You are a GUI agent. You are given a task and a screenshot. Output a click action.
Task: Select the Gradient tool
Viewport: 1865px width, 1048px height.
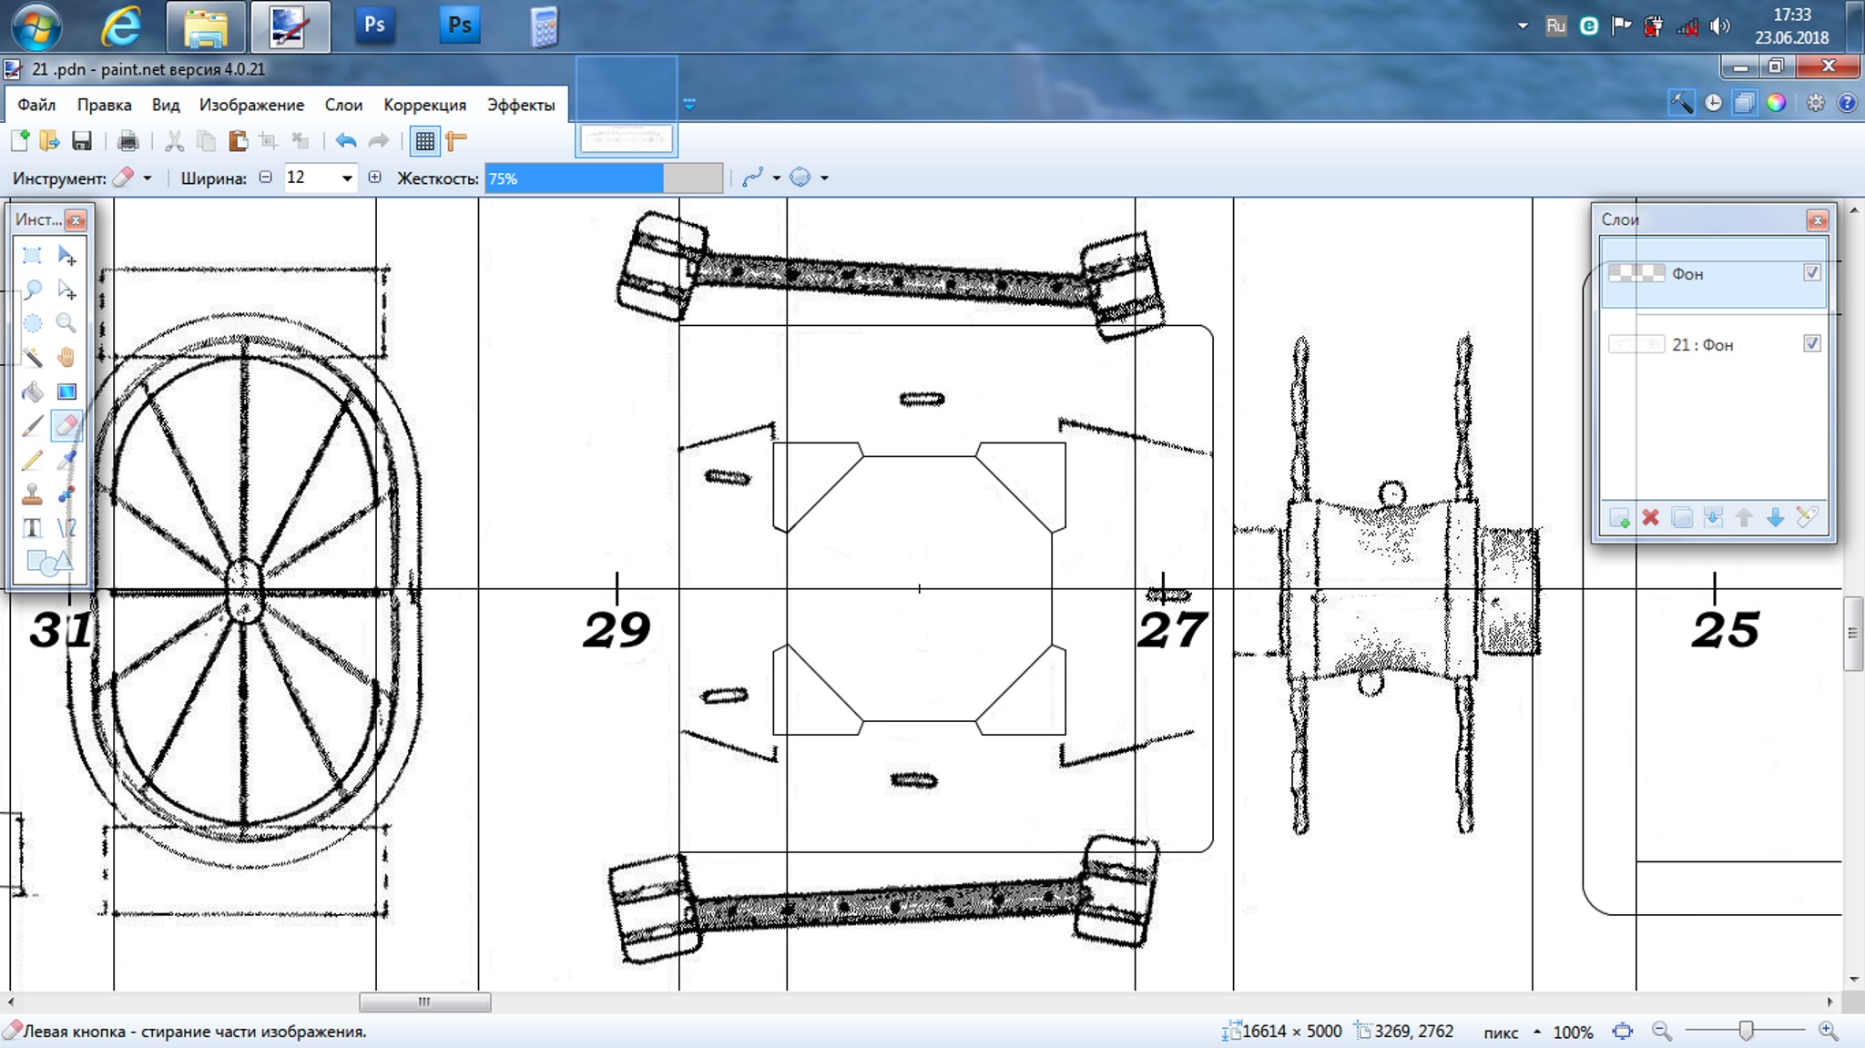pyautogui.click(x=66, y=392)
